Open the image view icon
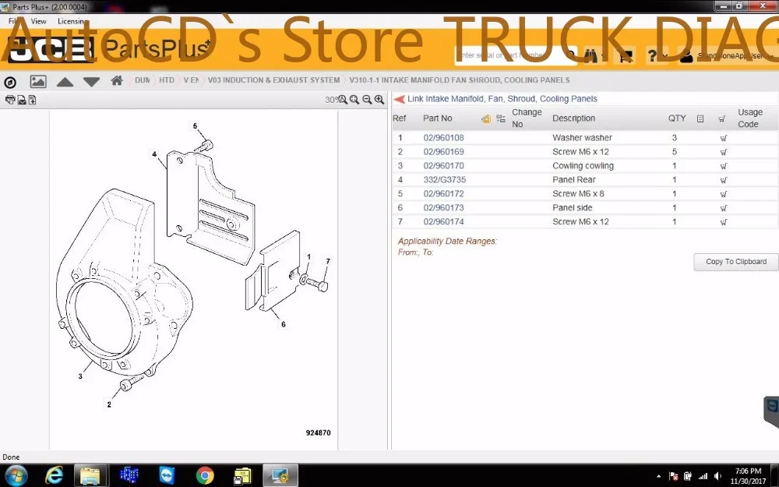This screenshot has width=779, height=487. pos(38,82)
